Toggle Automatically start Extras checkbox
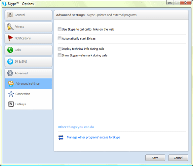The image size is (193, 166). coord(59,38)
